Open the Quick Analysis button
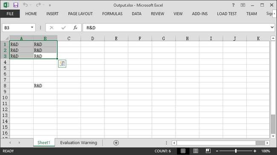 click(x=62, y=63)
